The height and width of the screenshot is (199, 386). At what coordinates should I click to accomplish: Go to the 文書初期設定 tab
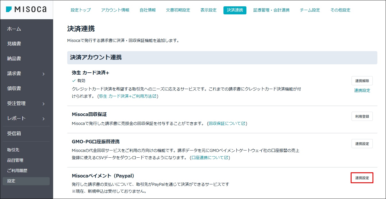pos(178,10)
